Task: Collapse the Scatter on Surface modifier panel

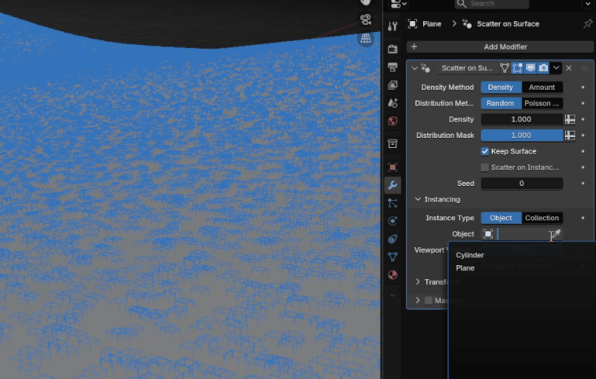Action: pyautogui.click(x=415, y=68)
